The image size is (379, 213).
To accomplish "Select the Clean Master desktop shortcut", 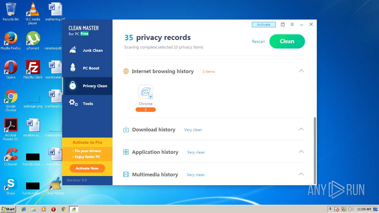I will (x=55, y=186).
